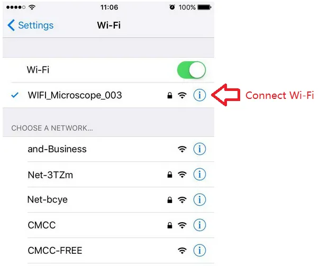The width and height of the screenshot is (319, 266).
Task: Tap checkmark beside WIFI_Microscope_003
Action: tap(15, 95)
